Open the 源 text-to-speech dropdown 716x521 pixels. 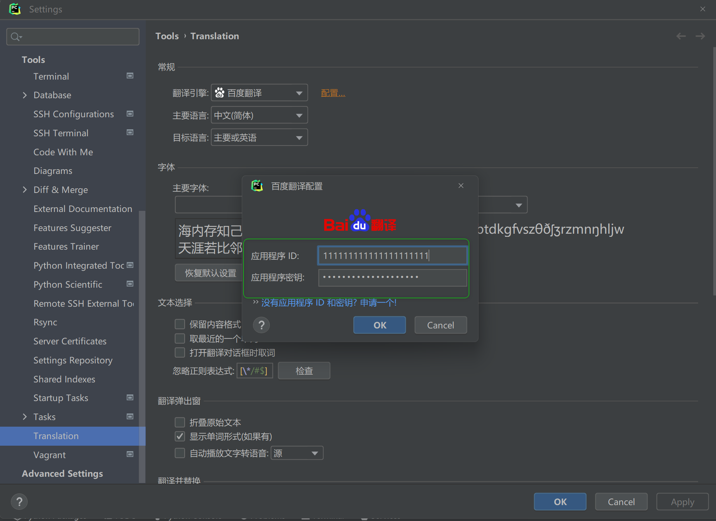click(297, 453)
